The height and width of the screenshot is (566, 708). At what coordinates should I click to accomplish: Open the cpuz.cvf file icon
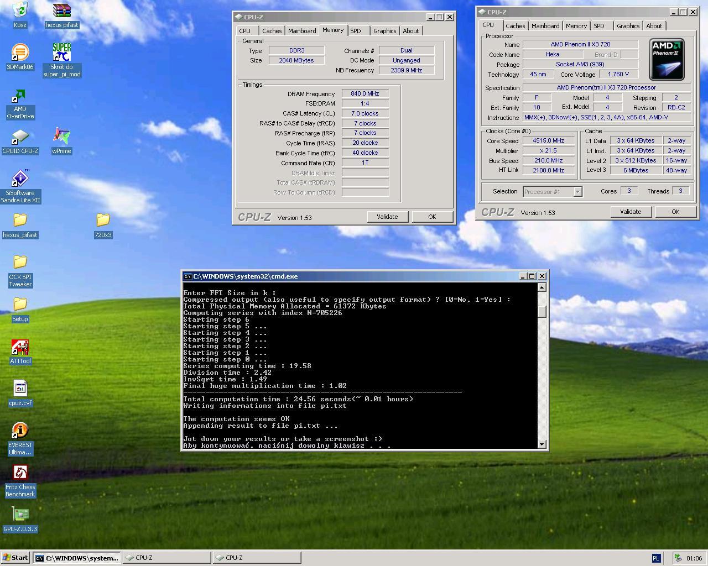[20, 389]
